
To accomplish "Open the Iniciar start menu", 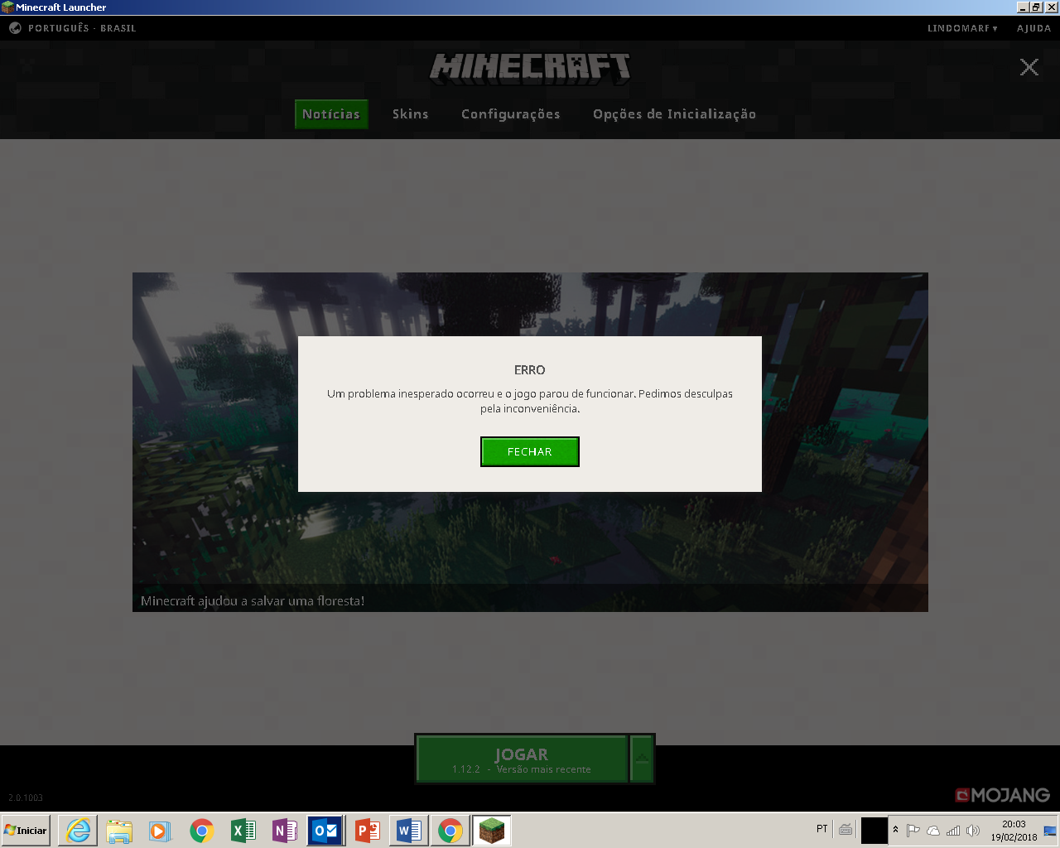I will [26, 831].
